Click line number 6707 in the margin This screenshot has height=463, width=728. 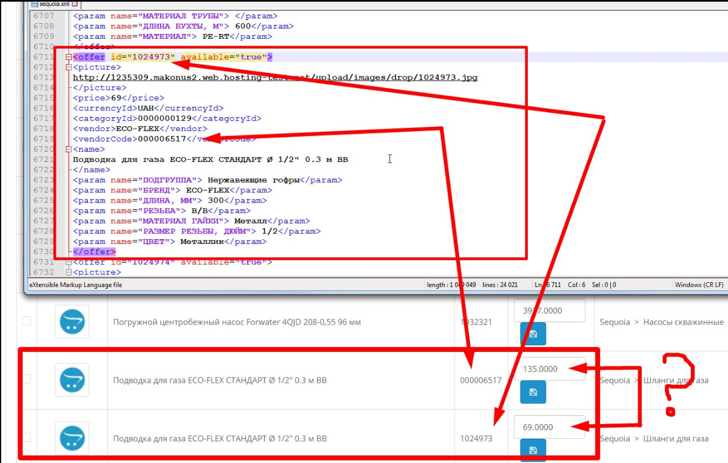[x=44, y=16]
